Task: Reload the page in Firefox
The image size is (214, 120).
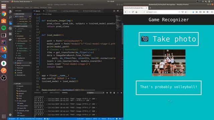Action: [133, 12]
